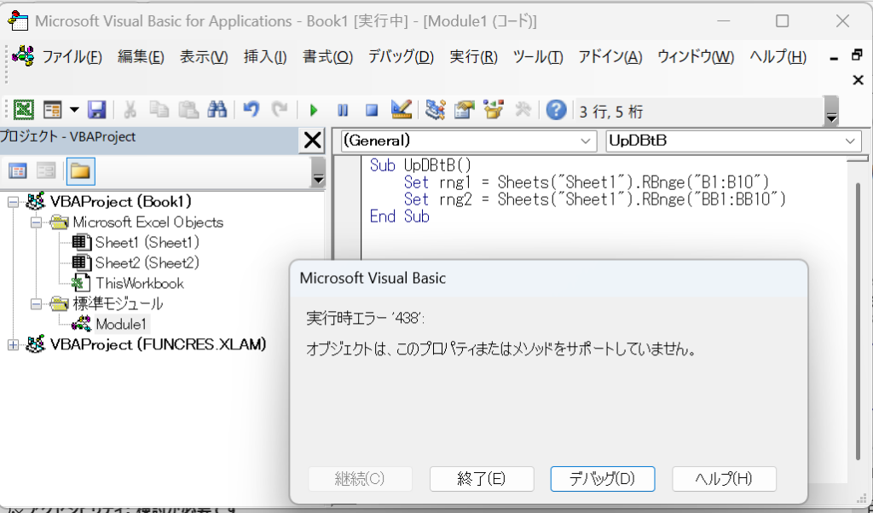Expand the VBAProject (FUNCRES.XLAM) node

13,345
